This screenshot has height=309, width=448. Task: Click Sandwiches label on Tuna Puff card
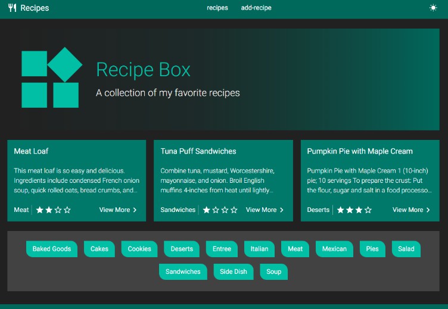click(178, 210)
